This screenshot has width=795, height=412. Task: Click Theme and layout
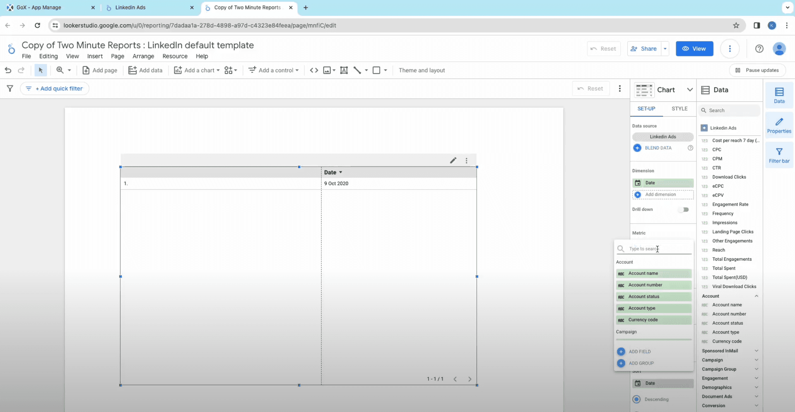[422, 70]
